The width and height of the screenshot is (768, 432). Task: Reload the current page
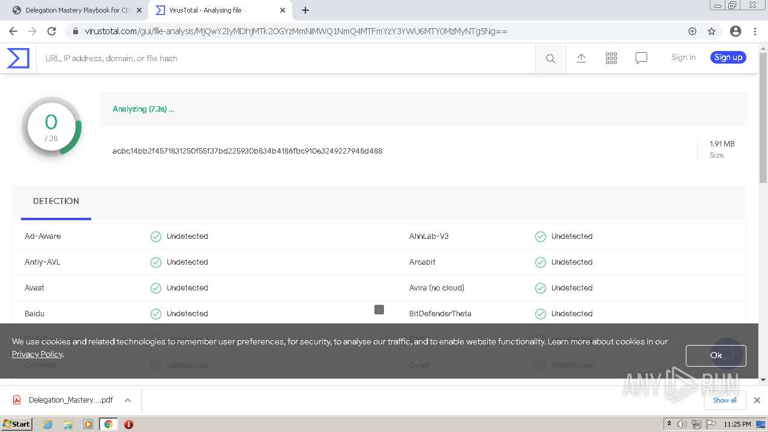(x=52, y=31)
